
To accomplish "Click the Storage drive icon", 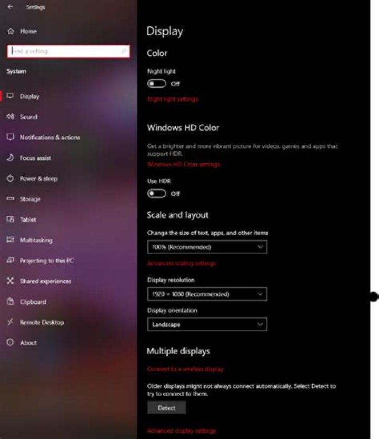I will tap(11, 198).
